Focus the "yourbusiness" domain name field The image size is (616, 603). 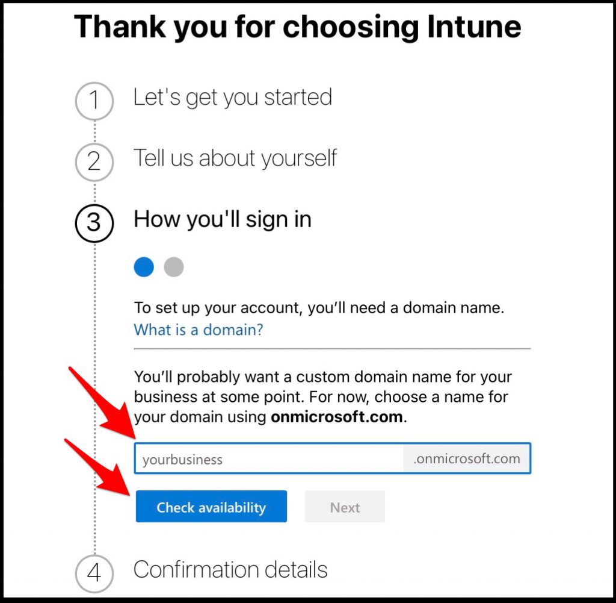click(269, 458)
